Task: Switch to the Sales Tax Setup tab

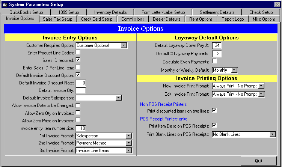Action: pos(58,19)
